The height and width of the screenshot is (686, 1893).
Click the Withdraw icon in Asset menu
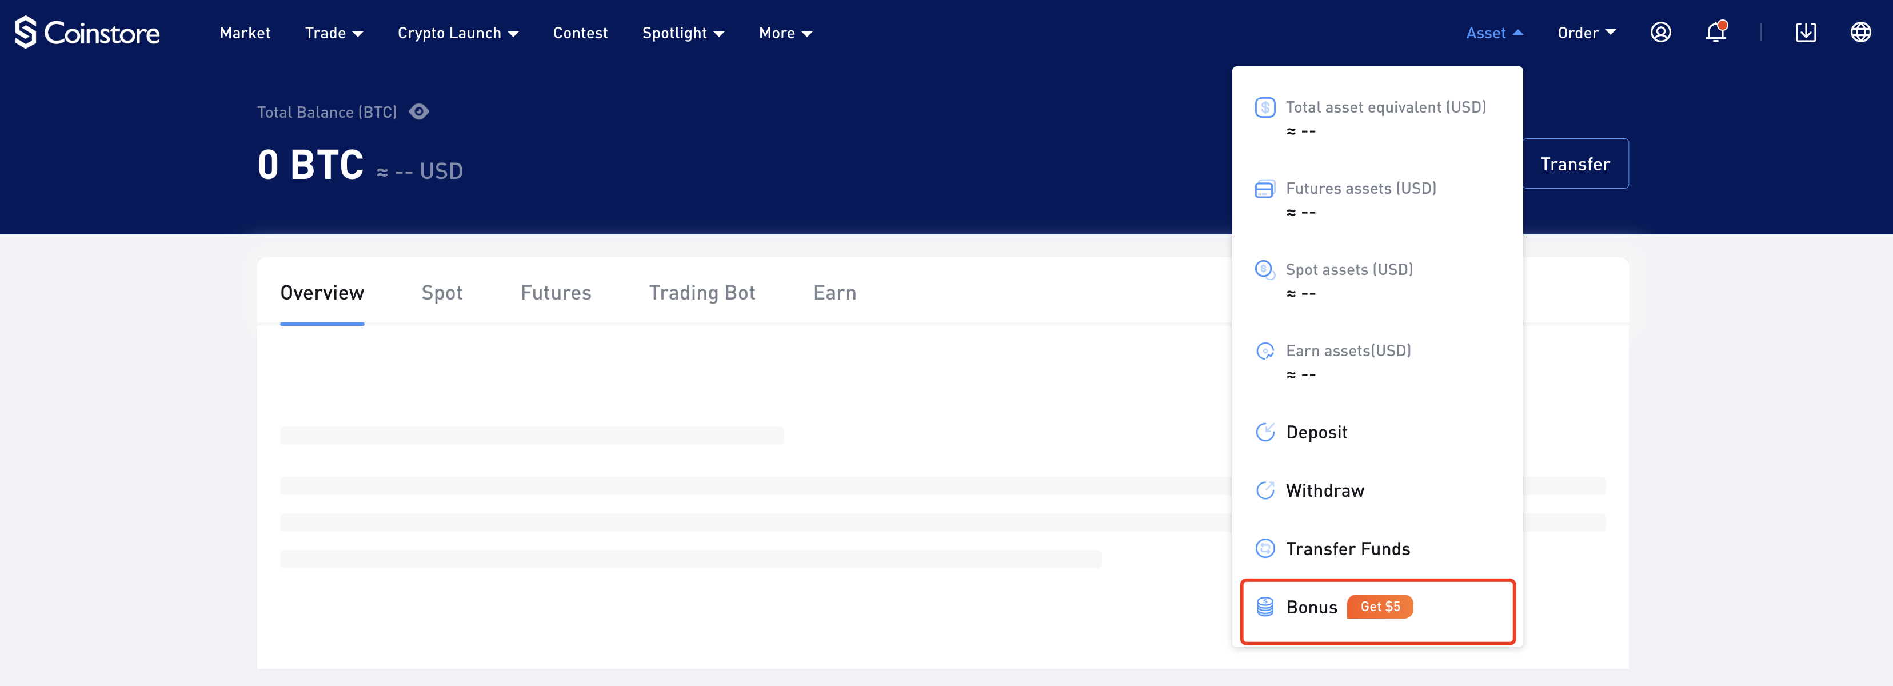tap(1265, 490)
